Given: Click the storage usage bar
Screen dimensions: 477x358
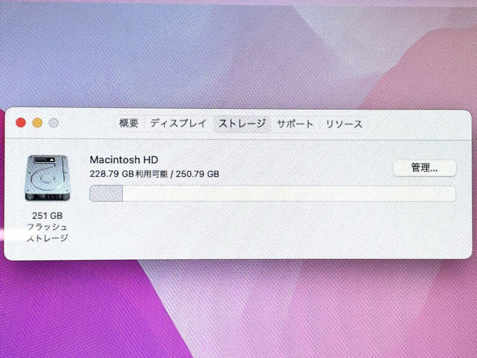Looking at the screenshot, I should (x=272, y=193).
